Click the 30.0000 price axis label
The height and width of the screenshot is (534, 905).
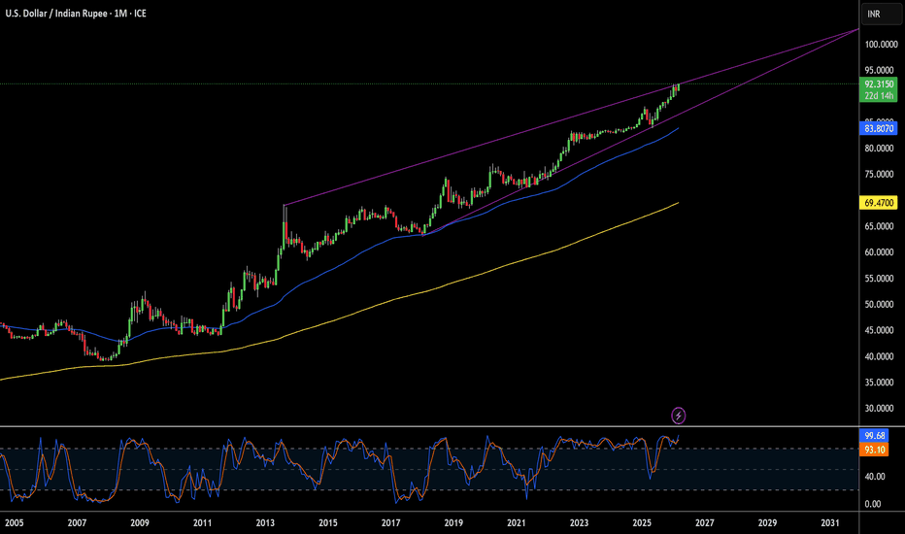tap(879, 408)
